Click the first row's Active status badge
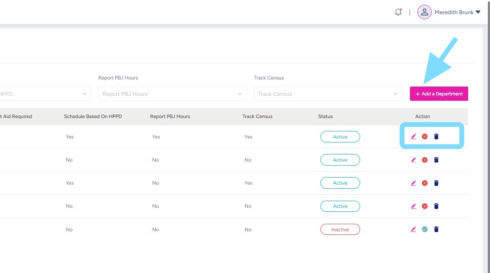 340,137
